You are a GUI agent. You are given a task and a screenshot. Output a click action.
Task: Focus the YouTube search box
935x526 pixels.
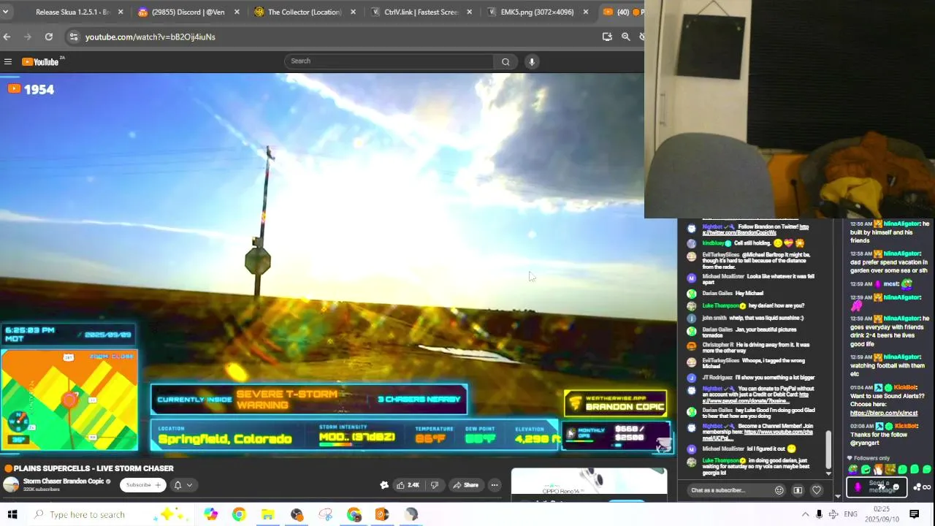(389, 61)
